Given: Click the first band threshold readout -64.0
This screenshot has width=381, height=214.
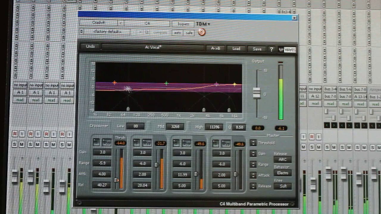Looking at the screenshot, I should pos(120,143).
